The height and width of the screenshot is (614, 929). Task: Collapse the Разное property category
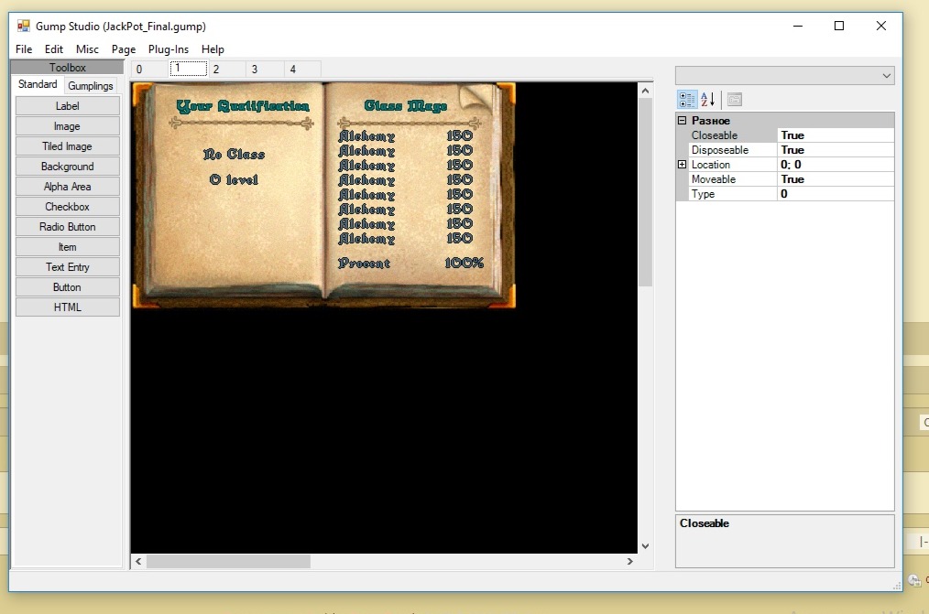(x=682, y=121)
